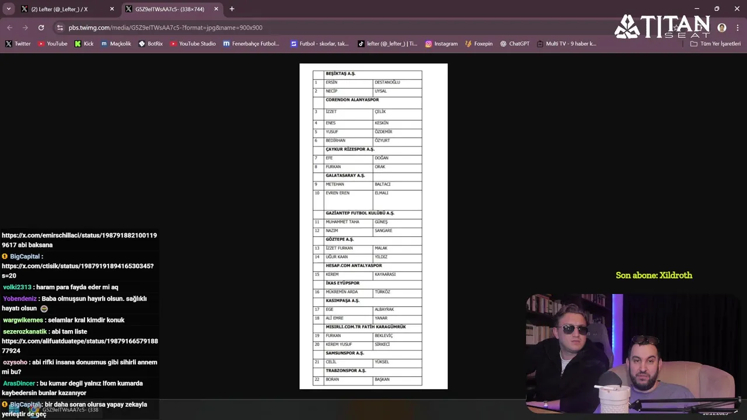The image size is (747, 420).
Task: Open the Fenerbahçe Futbol bookmark
Action: click(x=252, y=44)
